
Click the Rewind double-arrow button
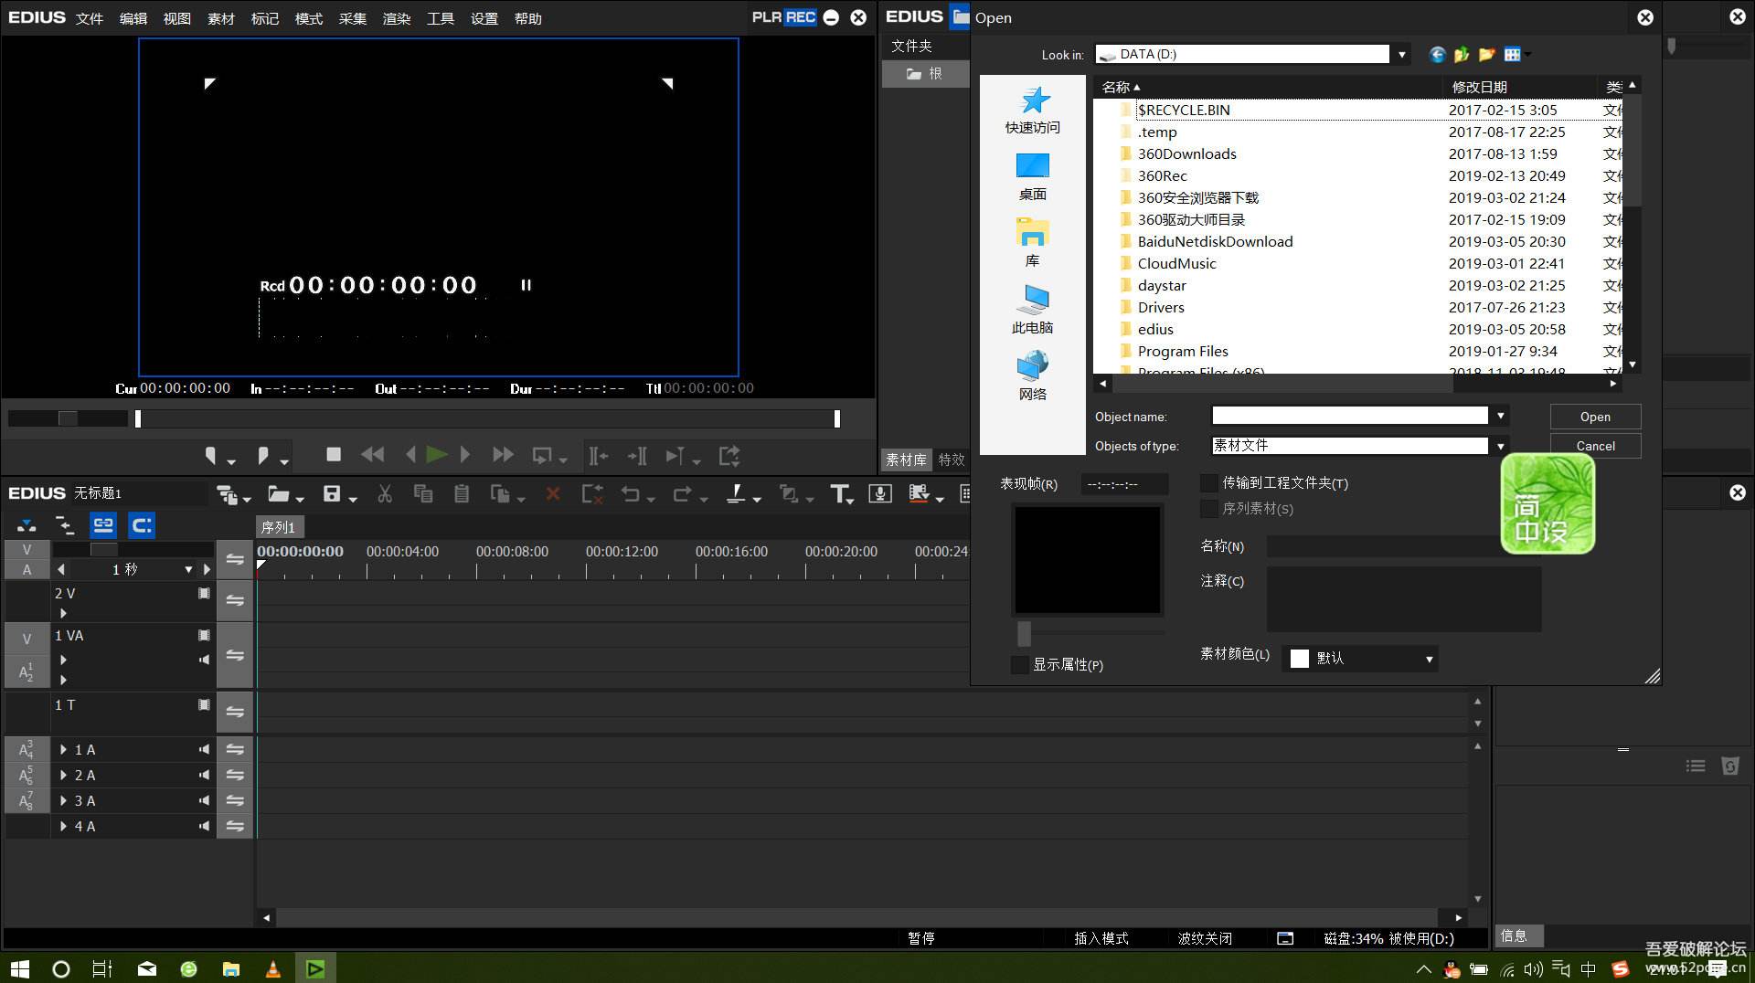[372, 454]
